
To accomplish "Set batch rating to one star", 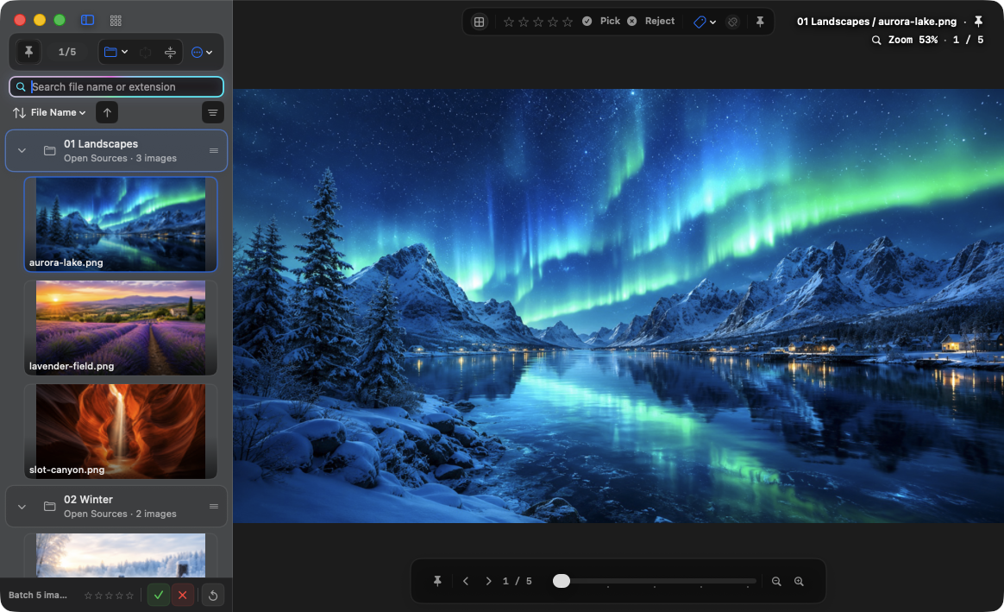I will pos(88,596).
